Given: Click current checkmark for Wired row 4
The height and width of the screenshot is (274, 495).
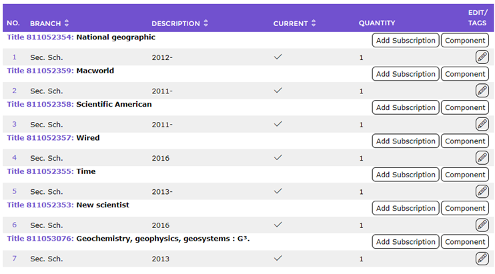Looking at the screenshot, I should [x=278, y=157].
